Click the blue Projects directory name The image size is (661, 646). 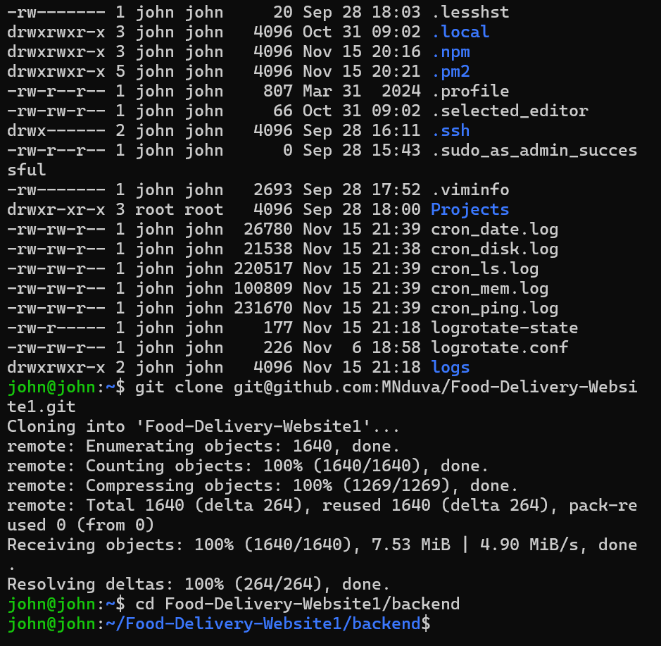point(470,209)
